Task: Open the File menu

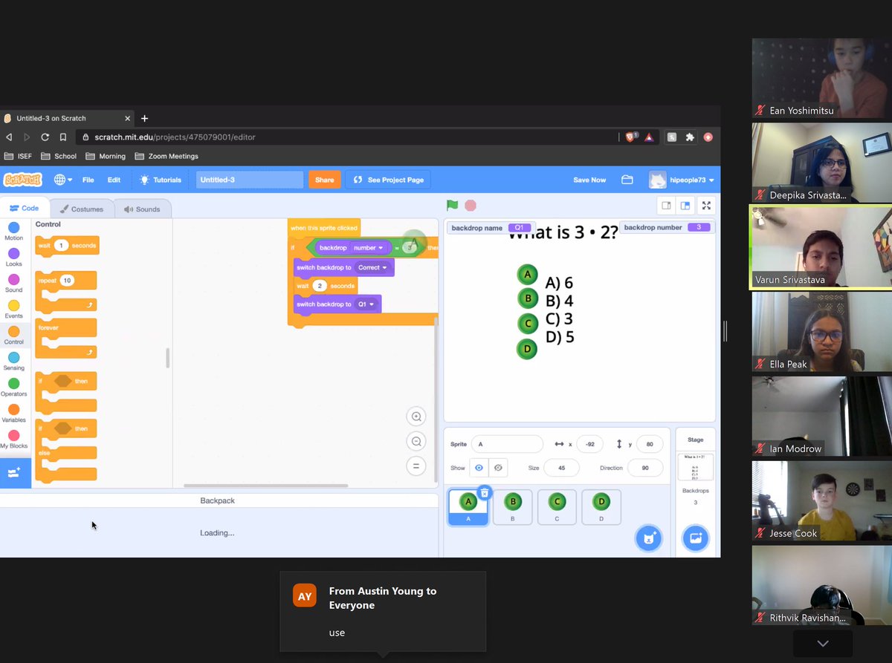Action: coord(88,179)
